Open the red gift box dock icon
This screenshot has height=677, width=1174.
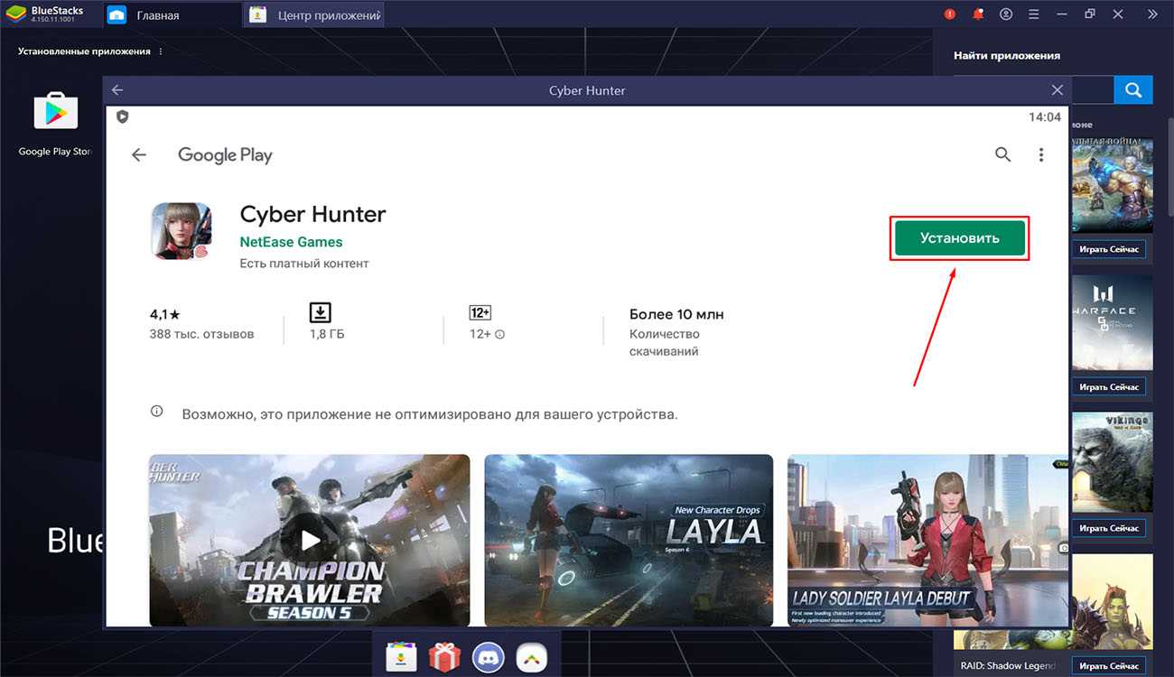coord(444,657)
